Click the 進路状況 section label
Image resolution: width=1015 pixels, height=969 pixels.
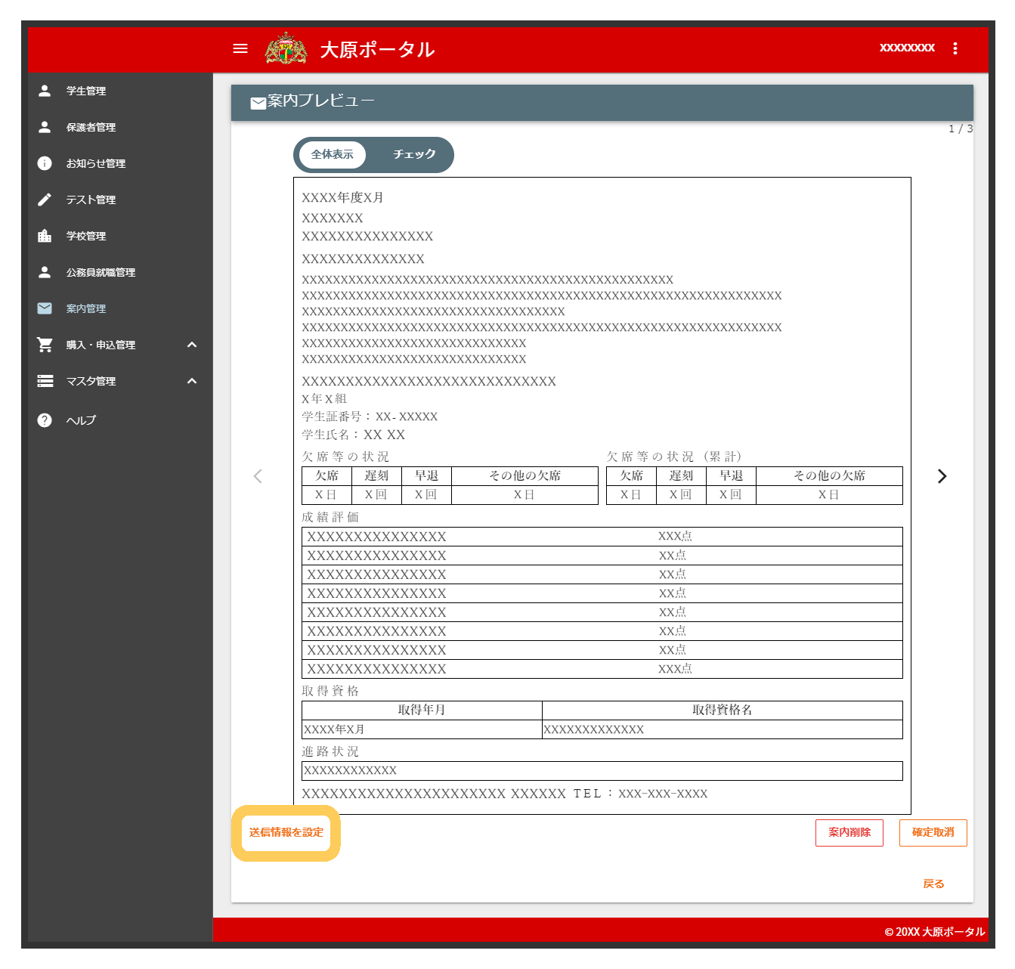(x=330, y=751)
